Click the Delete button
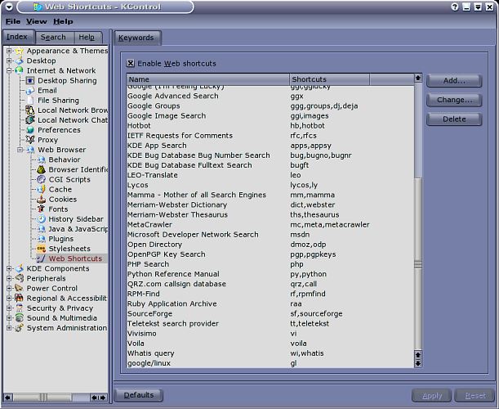This screenshot has height=409, width=499. click(x=454, y=119)
